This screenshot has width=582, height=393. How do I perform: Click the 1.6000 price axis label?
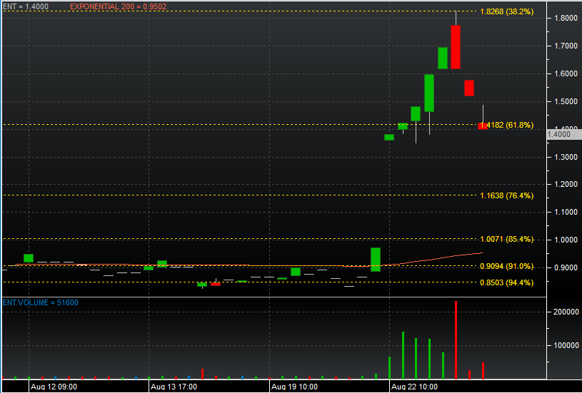566,73
